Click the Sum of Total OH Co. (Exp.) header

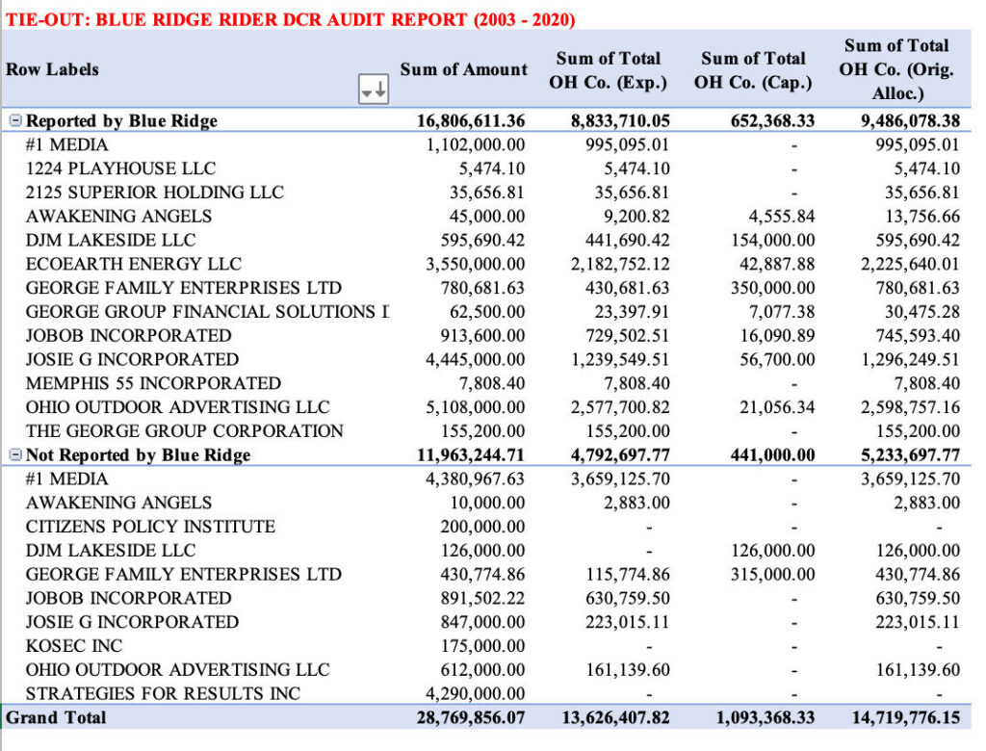click(x=608, y=70)
